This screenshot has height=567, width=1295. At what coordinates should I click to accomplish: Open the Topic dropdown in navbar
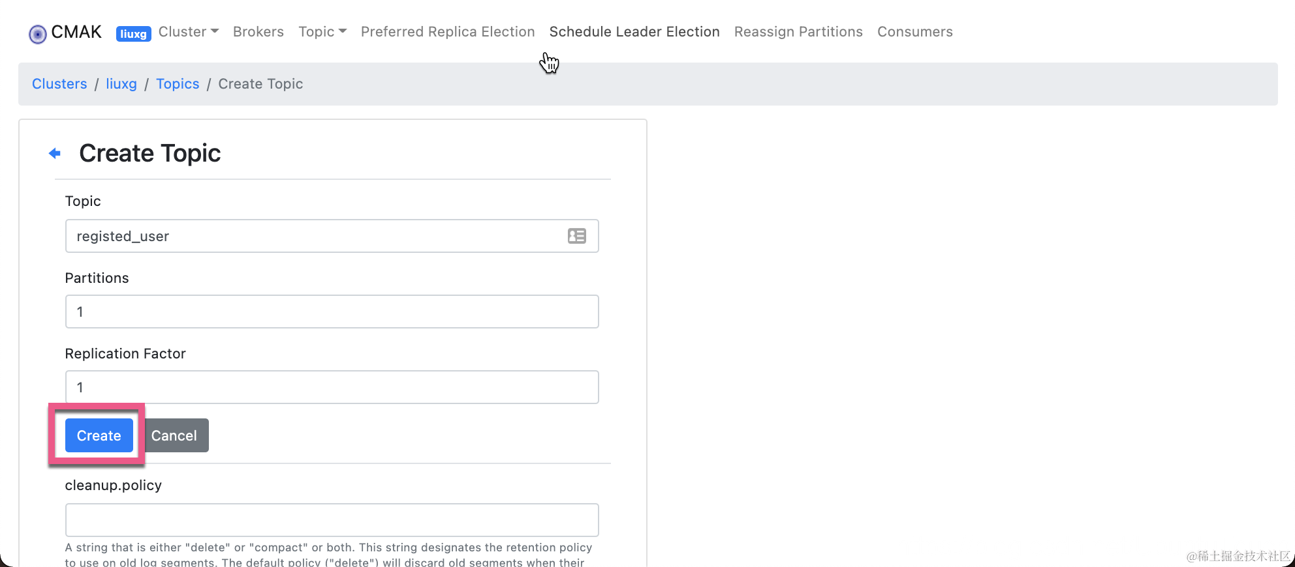[322, 32]
